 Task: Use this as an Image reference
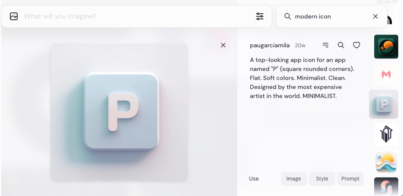coord(294,179)
